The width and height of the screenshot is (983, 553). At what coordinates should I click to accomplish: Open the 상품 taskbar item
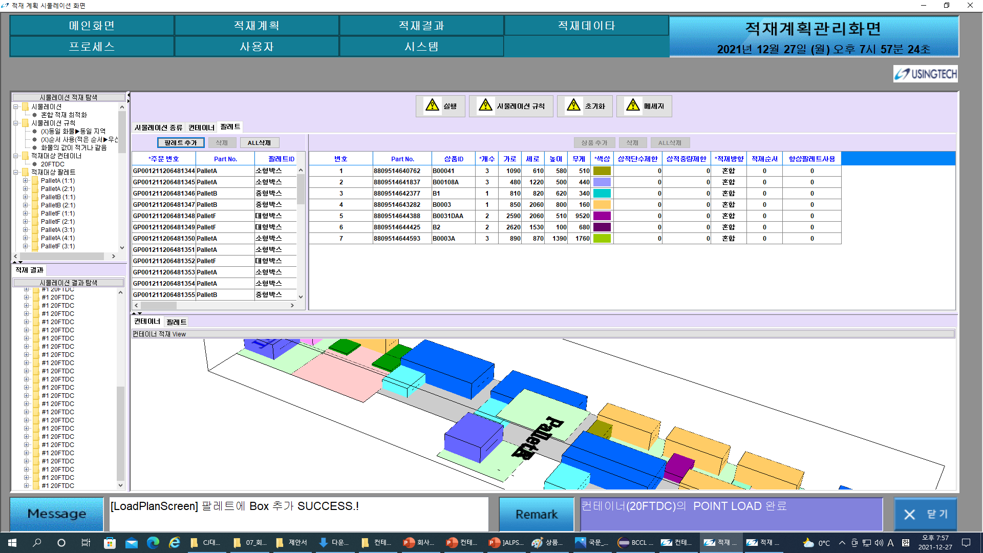coord(547,543)
